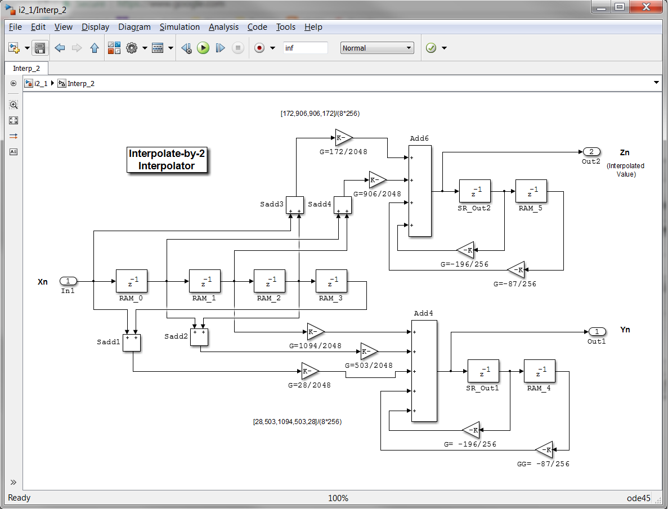Click the Interpolate-by-2 Interpolator annotation

click(167, 160)
